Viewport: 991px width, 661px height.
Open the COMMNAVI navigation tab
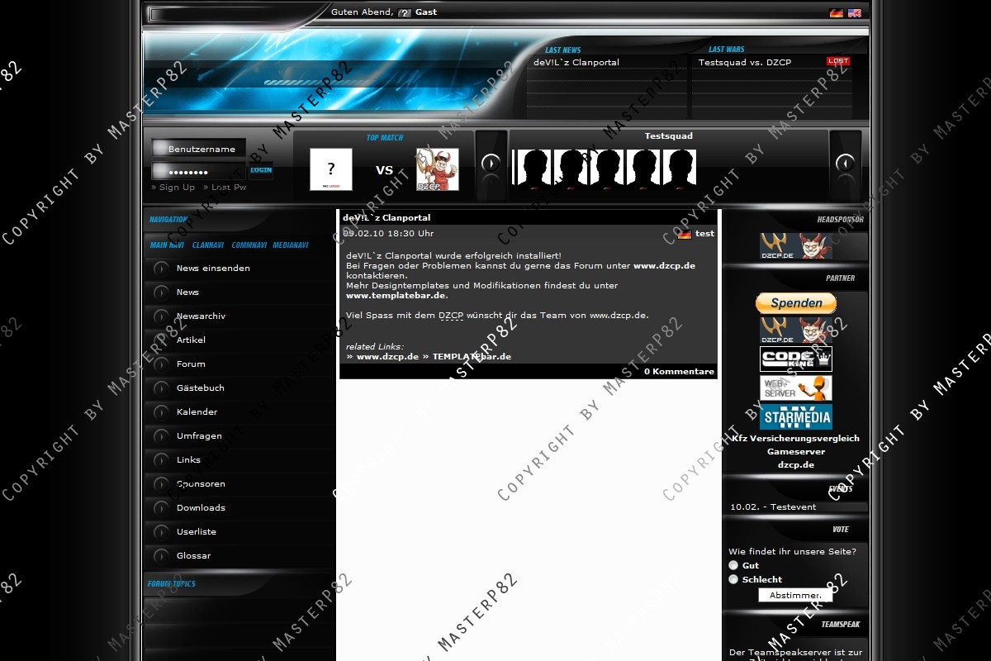pos(249,245)
